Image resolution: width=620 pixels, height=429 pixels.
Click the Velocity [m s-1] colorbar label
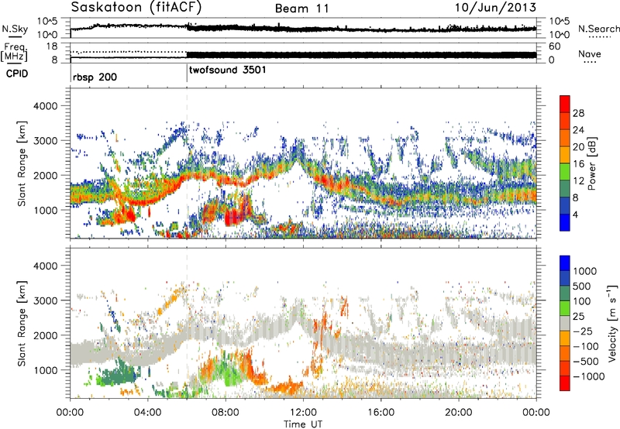612,323
